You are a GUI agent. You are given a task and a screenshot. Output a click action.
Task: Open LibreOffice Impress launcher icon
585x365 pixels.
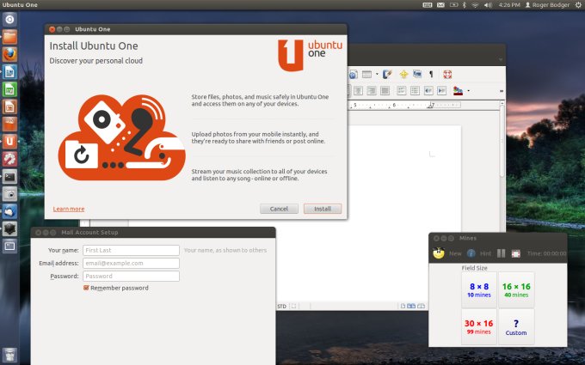(x=9, y=106)
